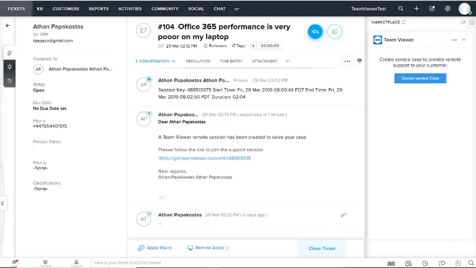Open Team Viewer widget three-dot menu
This screenshot has height=268, width=476.
pyautogui.click(x=454, y=40)
